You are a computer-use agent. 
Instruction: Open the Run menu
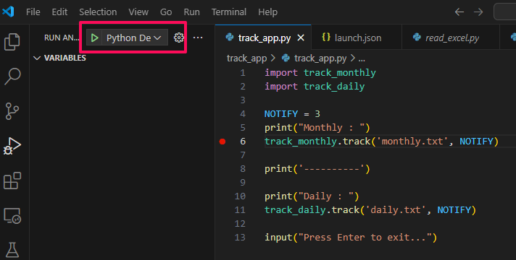point(191,12)
